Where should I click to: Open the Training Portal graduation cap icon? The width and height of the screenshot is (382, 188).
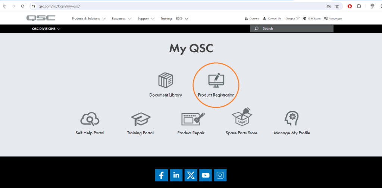tap(141, 119)
